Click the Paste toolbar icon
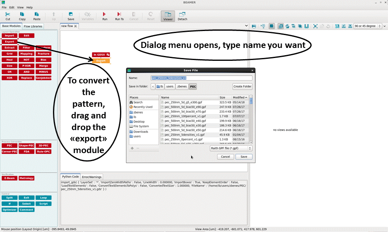This screenshot has height=232, width=388. pyautogui.click(x=37, y=16)
